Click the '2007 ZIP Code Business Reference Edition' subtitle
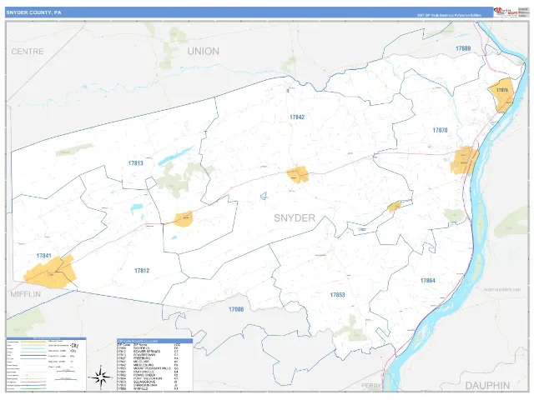The image size is (534, 400). point(449,15)
